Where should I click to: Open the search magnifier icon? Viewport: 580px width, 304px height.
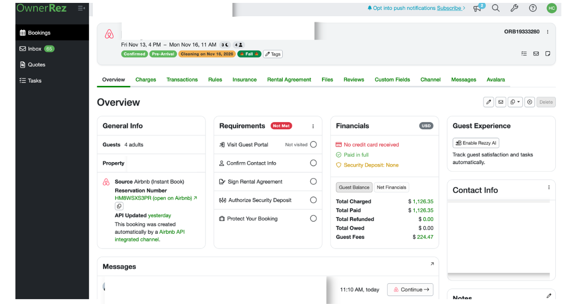(496, 8)
